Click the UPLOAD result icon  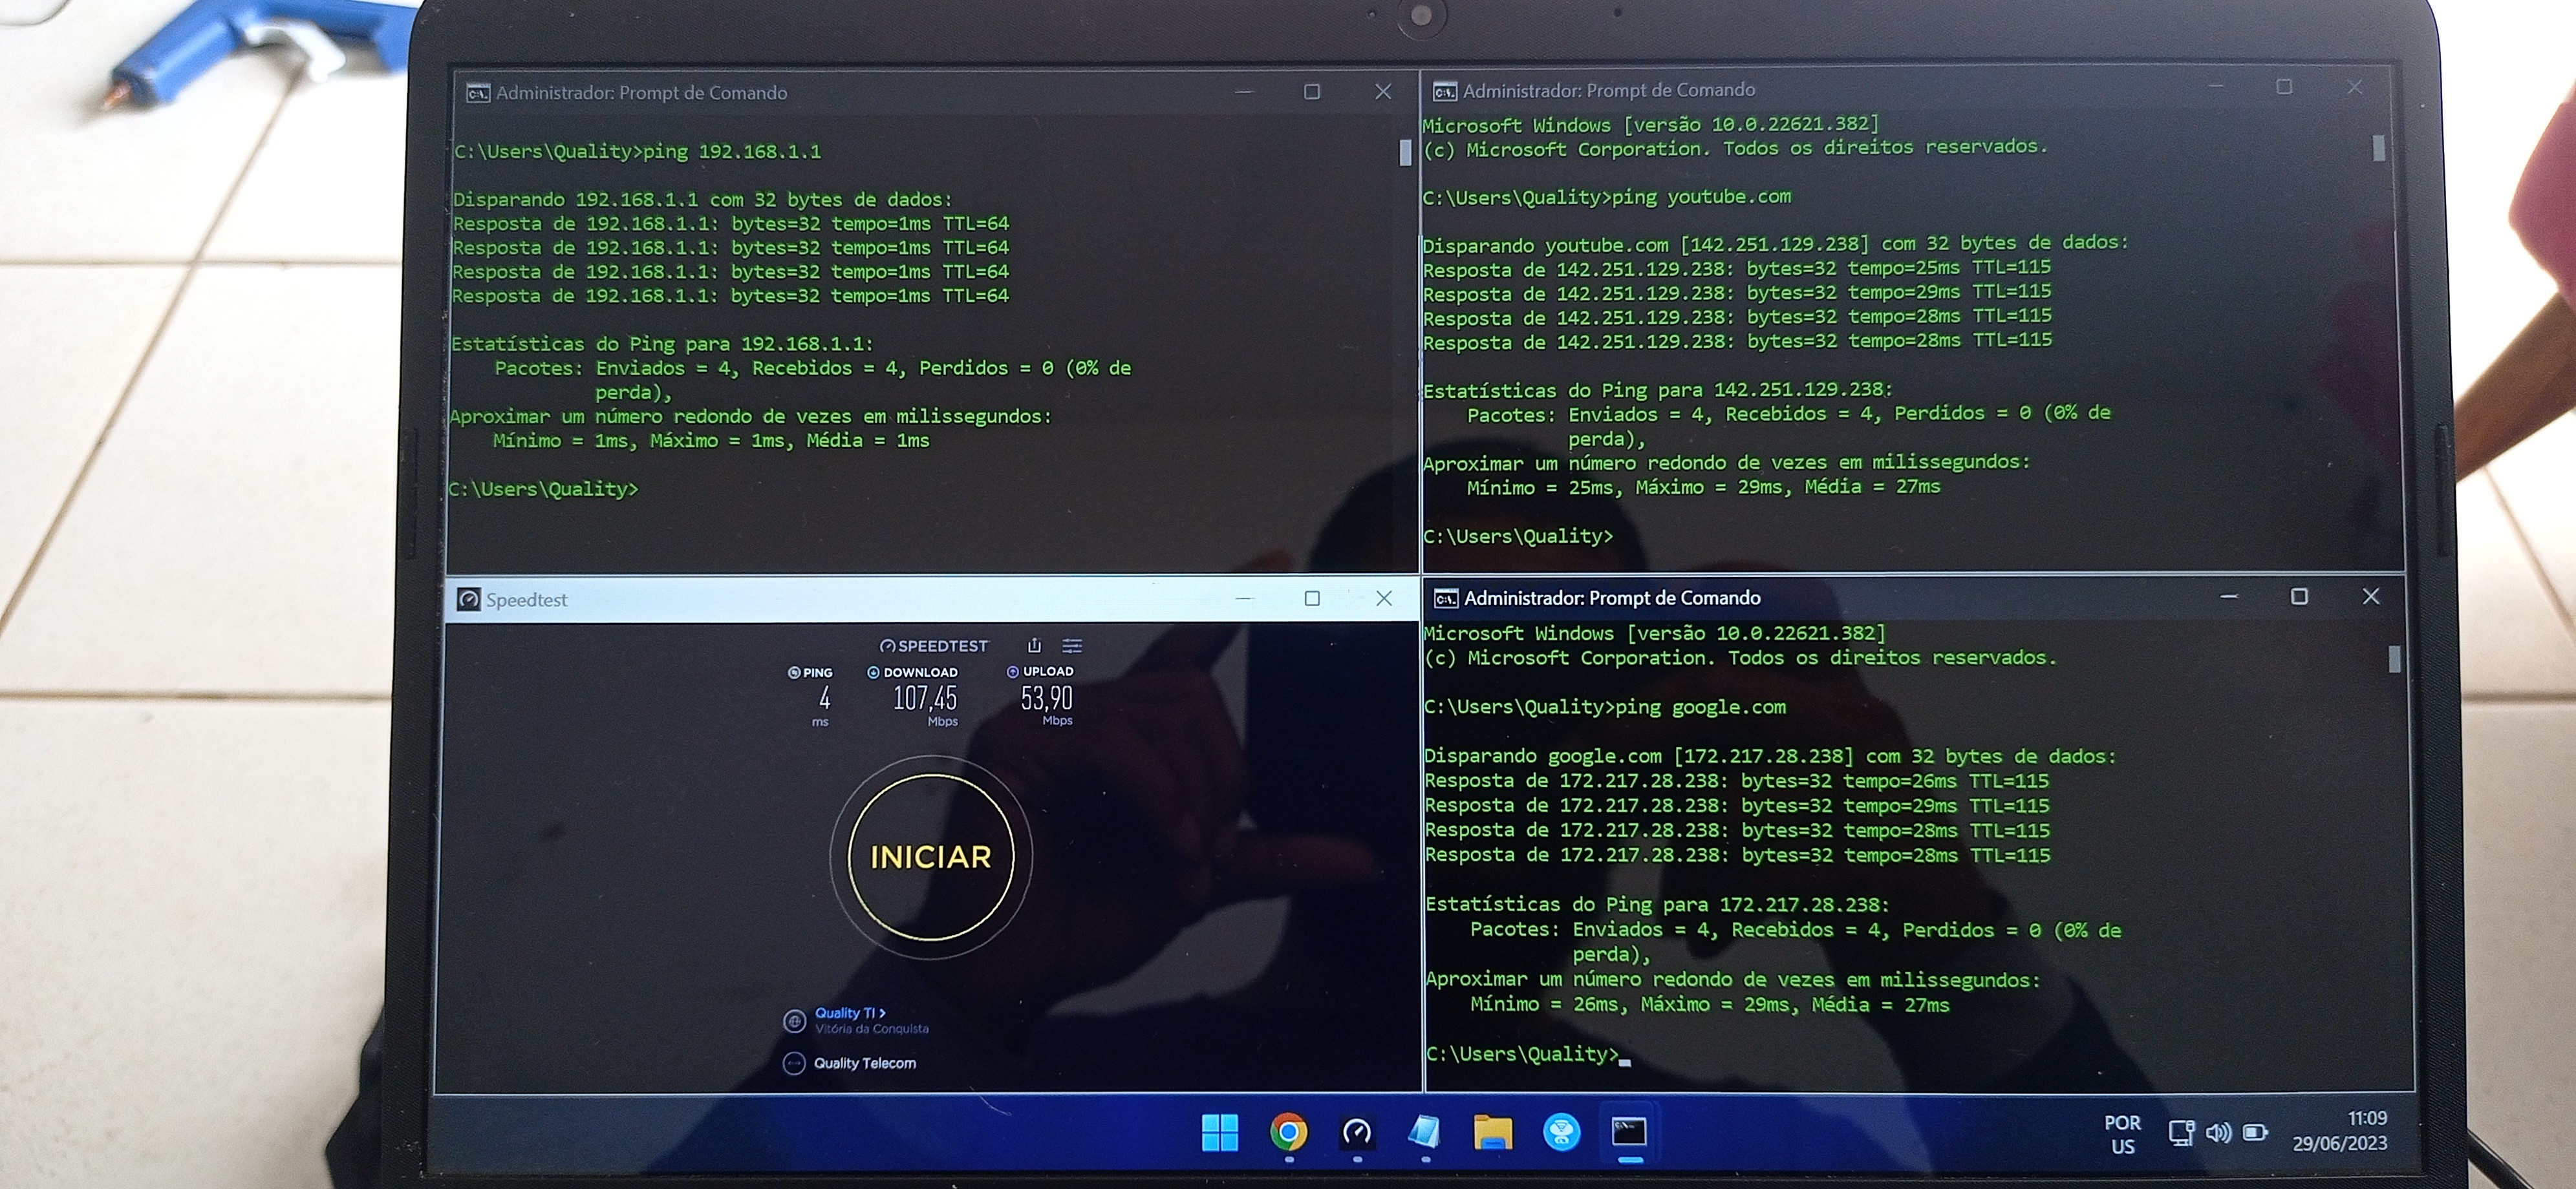pos(1013,671)
